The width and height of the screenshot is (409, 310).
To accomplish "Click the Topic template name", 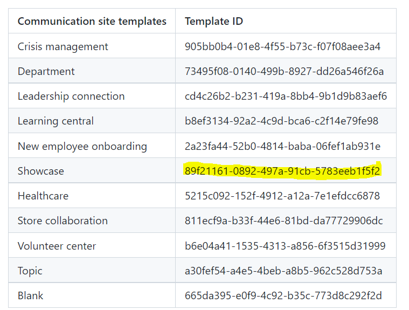I will [x=30, y=271].
